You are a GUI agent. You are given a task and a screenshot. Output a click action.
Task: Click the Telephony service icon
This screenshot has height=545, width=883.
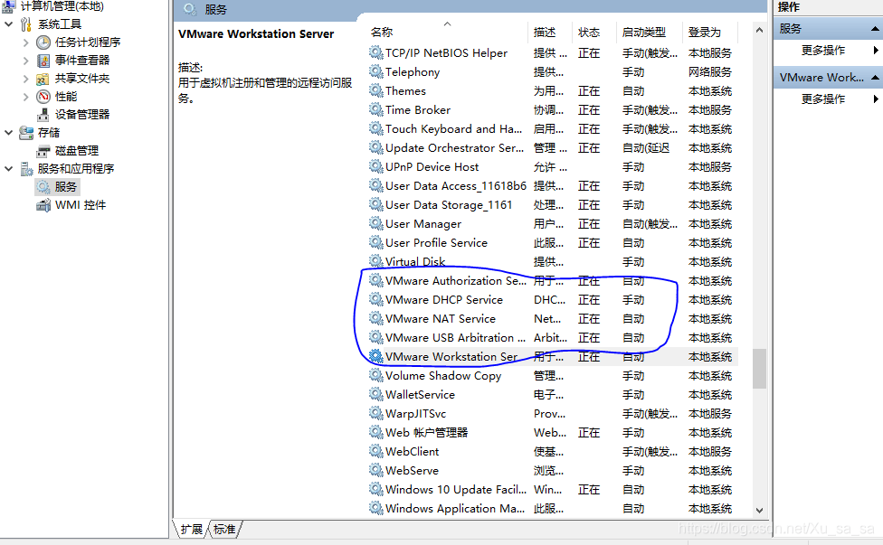pyautogui.click(x=376, y=71)
